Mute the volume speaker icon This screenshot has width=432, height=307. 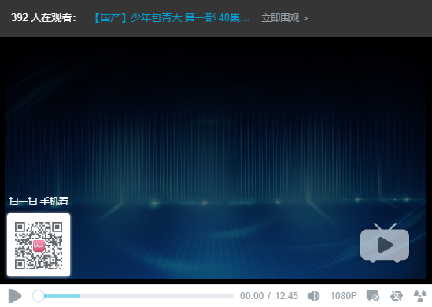[313, 296]
